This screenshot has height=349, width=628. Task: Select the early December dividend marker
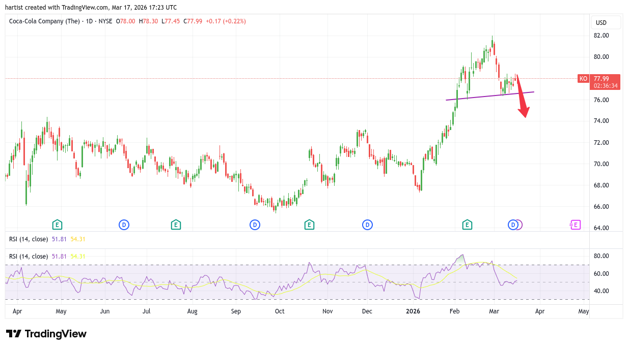[x=367, y=225]
